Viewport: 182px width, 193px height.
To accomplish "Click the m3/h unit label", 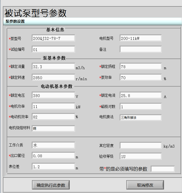I will [80, 68].
